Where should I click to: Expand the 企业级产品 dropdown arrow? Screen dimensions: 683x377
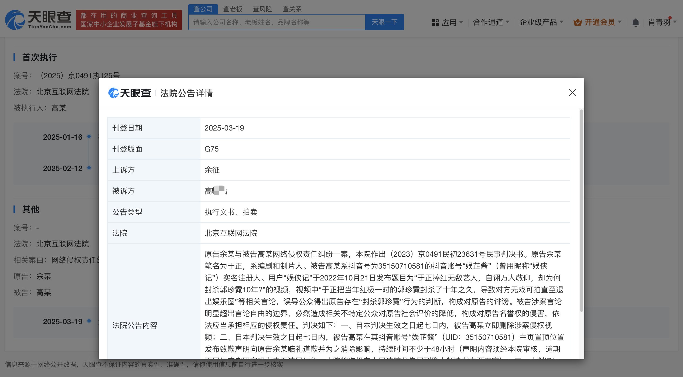562,22
